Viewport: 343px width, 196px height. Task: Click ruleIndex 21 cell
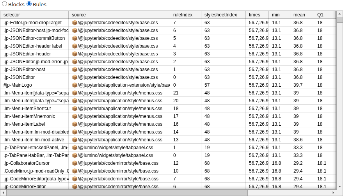(185, 93)
